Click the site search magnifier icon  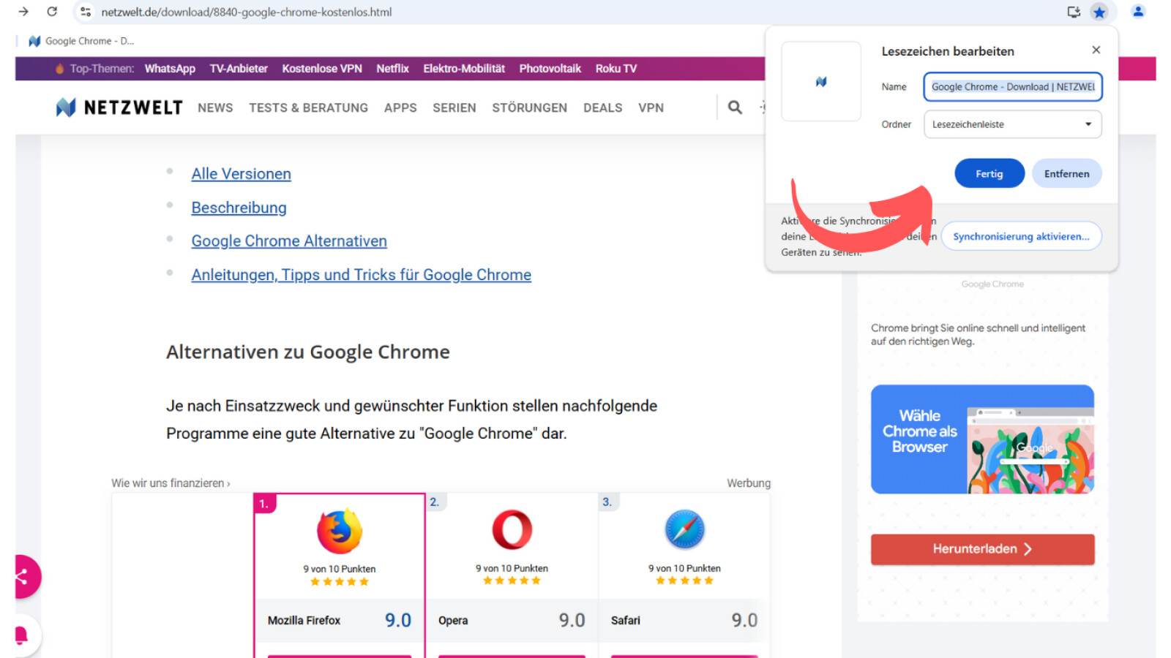point(735,107)
